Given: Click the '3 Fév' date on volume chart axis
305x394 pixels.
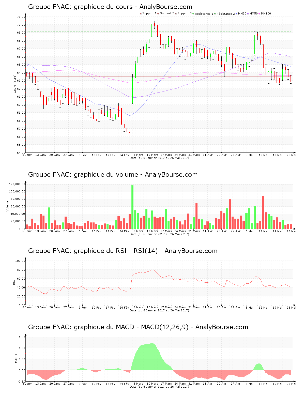Looking at the screenshot, I should click(x=83, y=231).
